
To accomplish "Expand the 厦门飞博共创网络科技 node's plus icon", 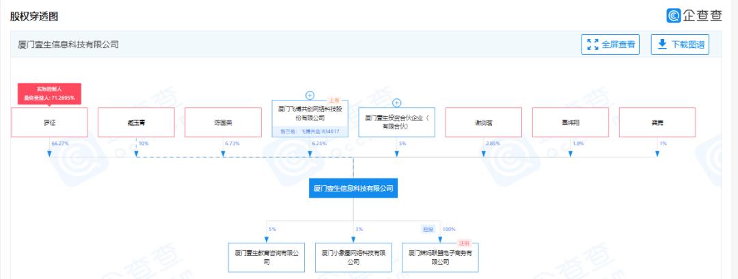I will click(310, 95).
